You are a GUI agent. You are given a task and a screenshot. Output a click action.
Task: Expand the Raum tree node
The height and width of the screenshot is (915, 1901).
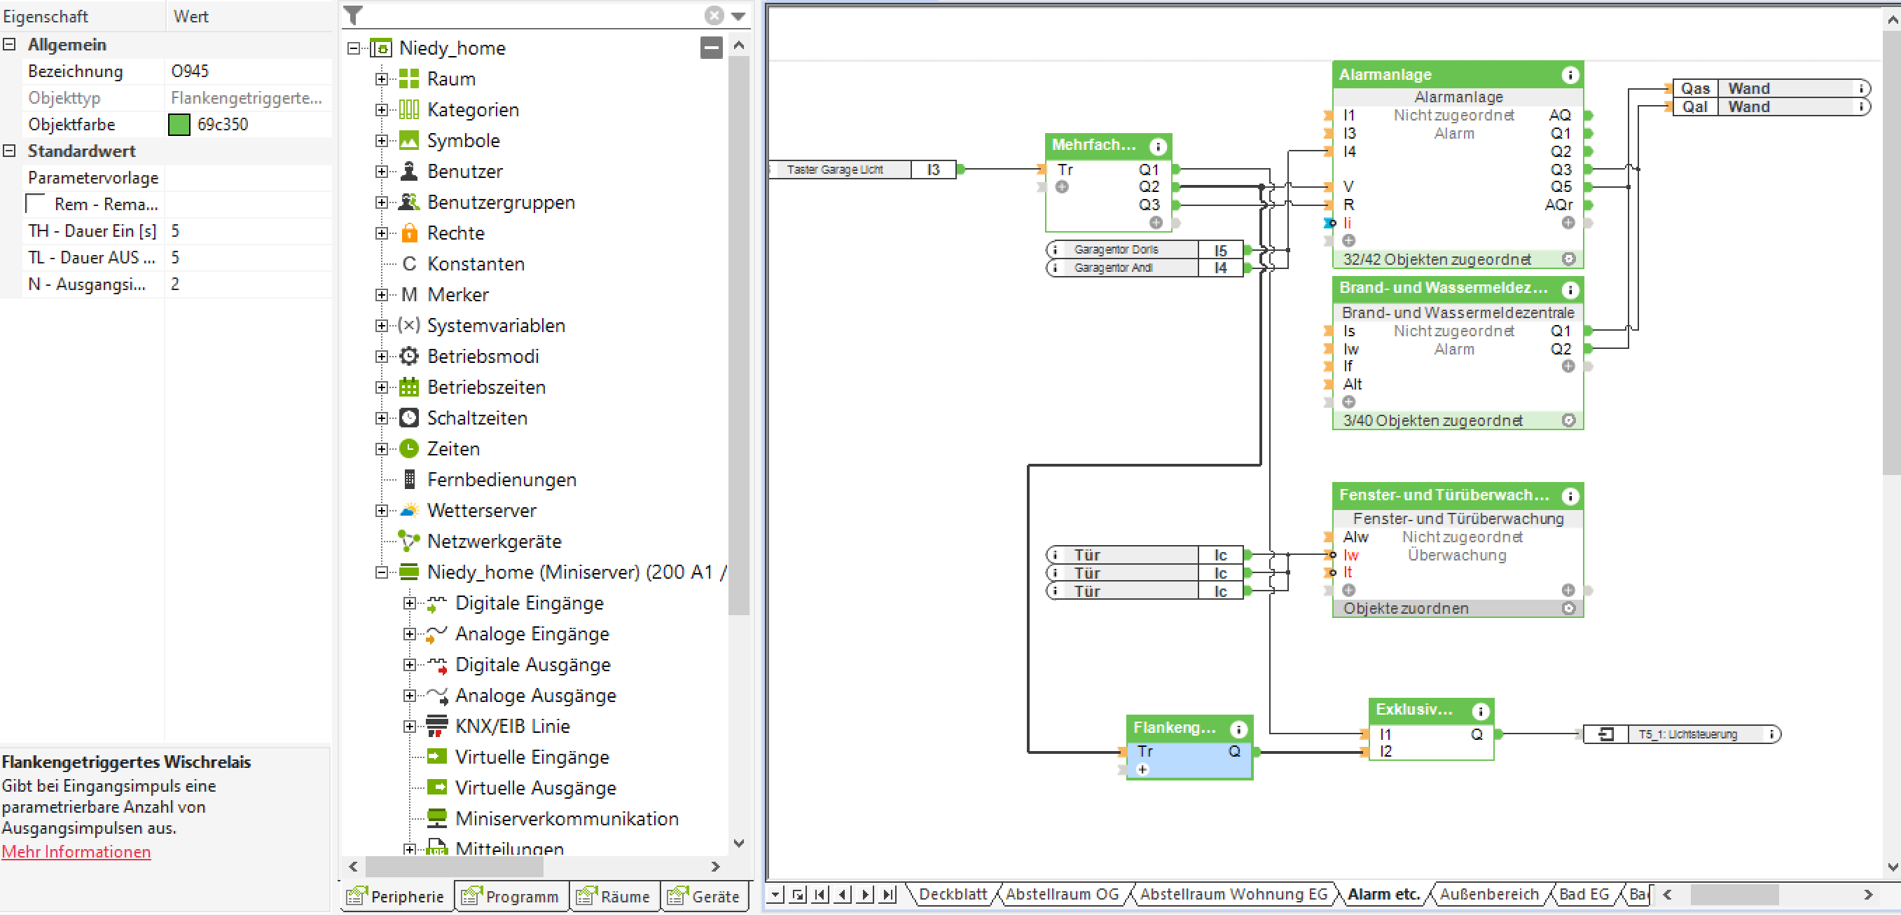point(381,79)
